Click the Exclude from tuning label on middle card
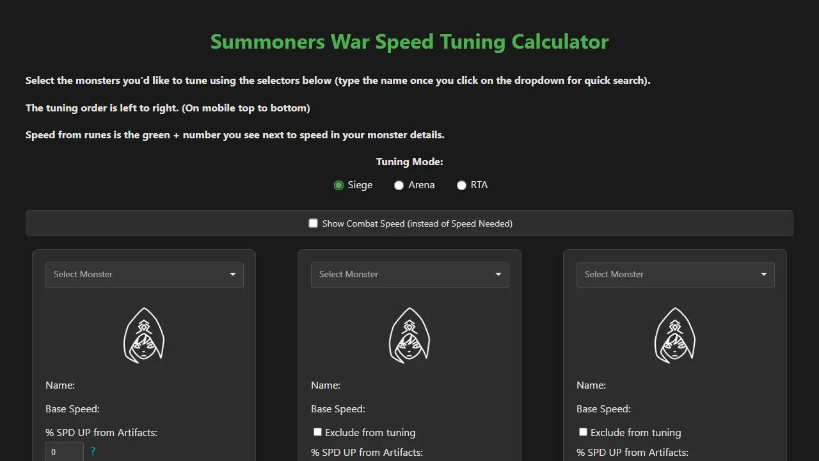Viewport: 819px width, 461px height. [x=369, y=432]
